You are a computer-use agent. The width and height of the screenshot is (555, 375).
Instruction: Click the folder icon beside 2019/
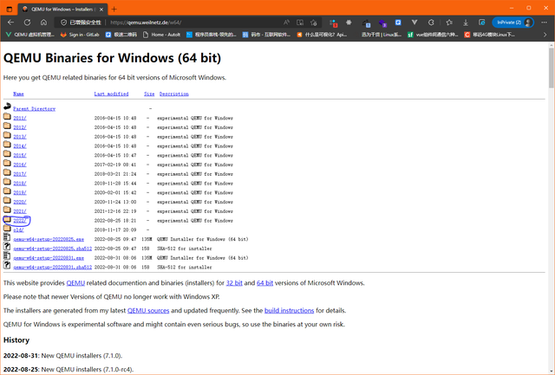[7, 191]
